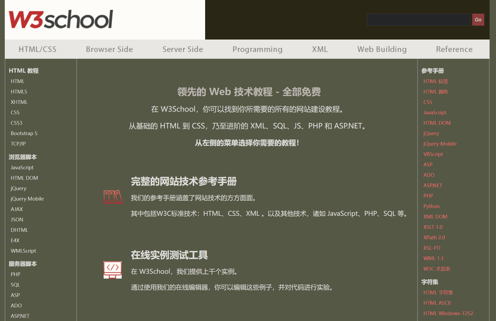496x321 pixels.
Task: Select the Bootstrap 5 tutorial link
Action: tap(24, 133)
